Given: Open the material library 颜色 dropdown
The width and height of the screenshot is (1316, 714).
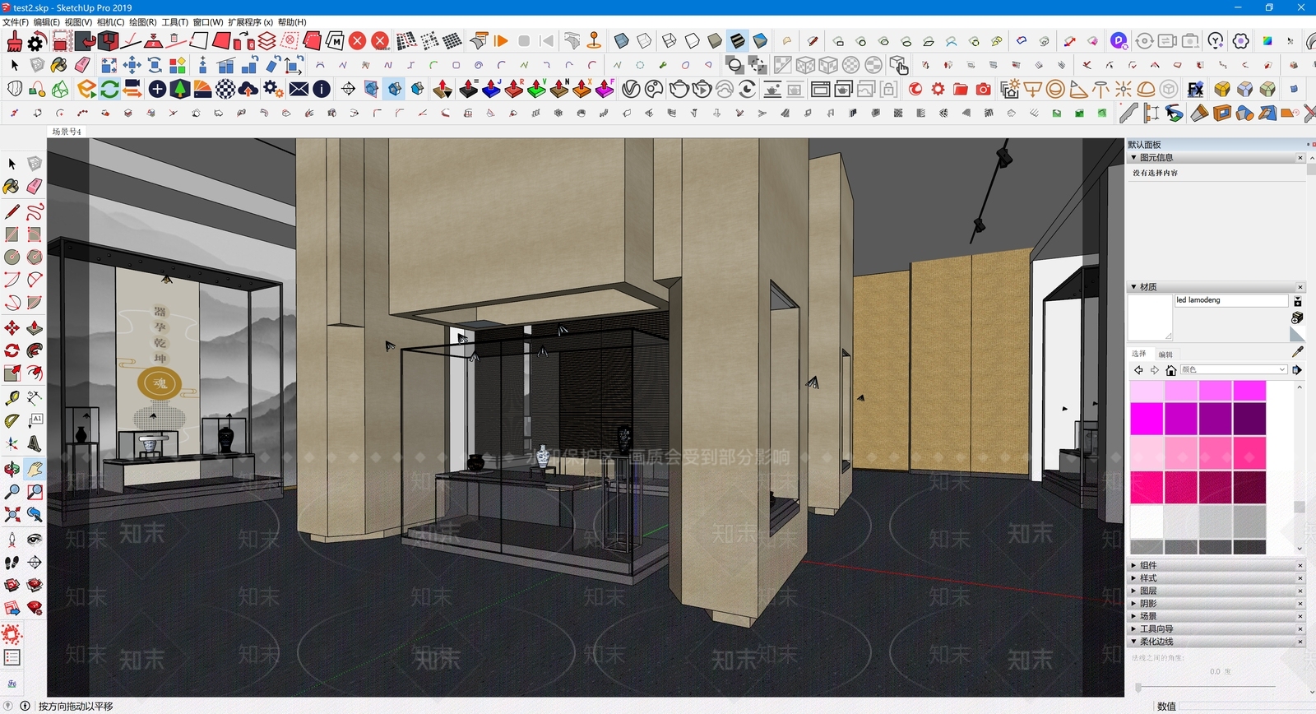Looking at the screenshot, I should point(1234,370).
